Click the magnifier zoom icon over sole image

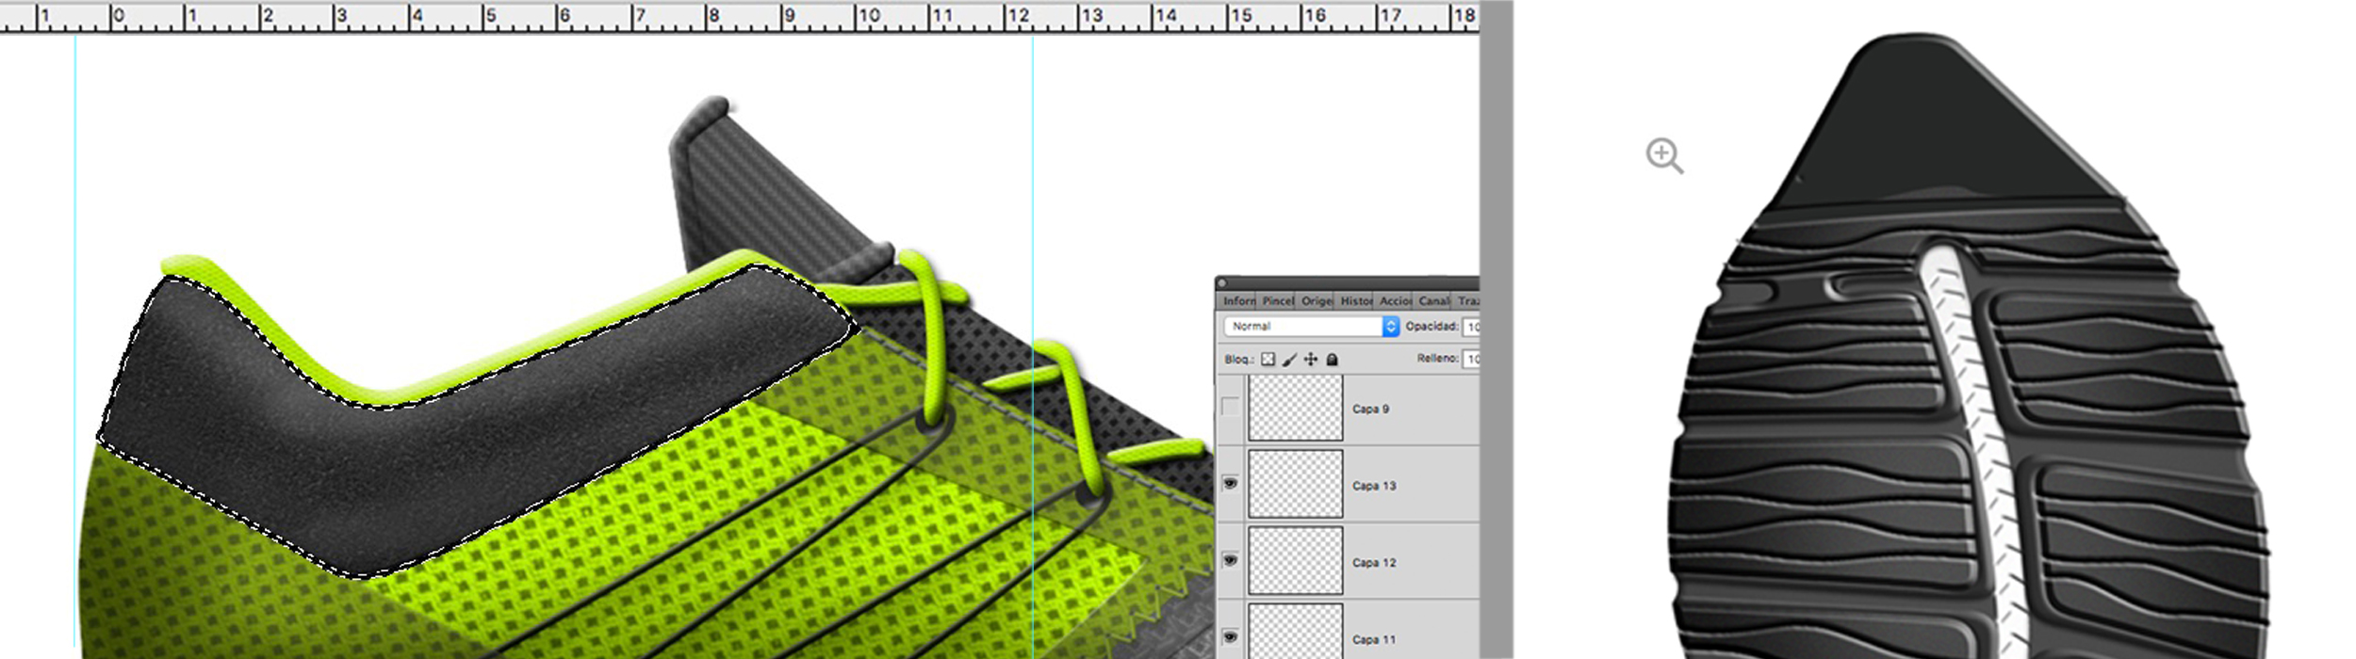1664,155
